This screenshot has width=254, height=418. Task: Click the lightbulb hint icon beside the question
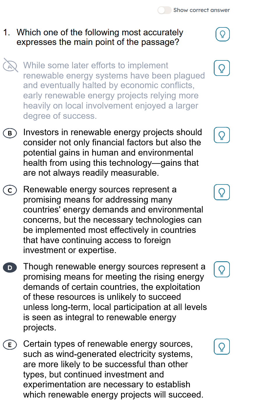pyautogui.click(x=223, y=34)
